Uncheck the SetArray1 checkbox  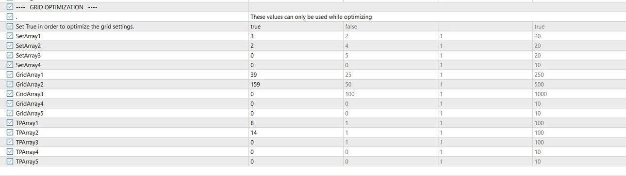[10, 36]
